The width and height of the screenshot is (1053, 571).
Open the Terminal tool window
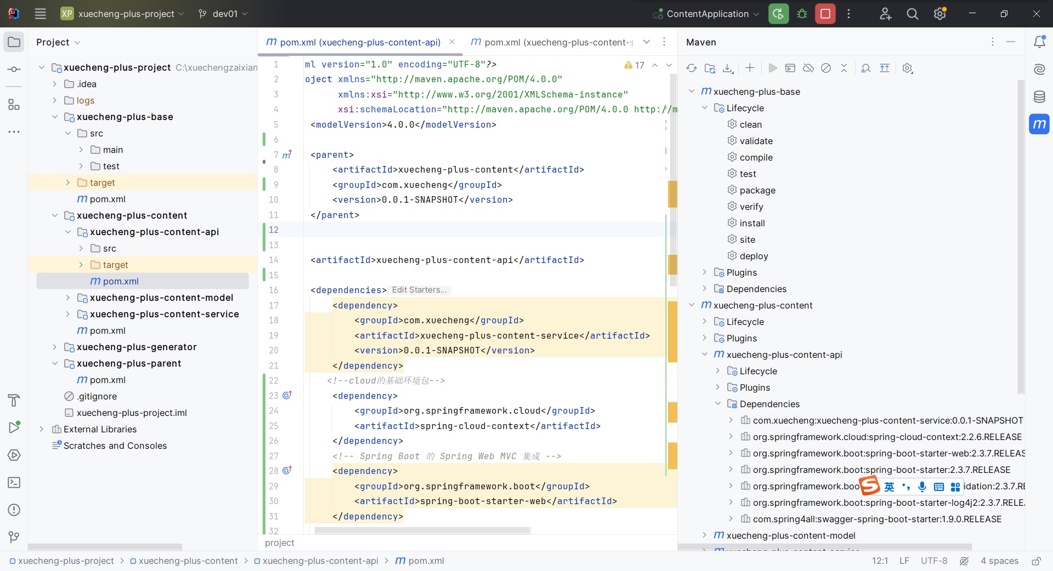tap(14, 483)
